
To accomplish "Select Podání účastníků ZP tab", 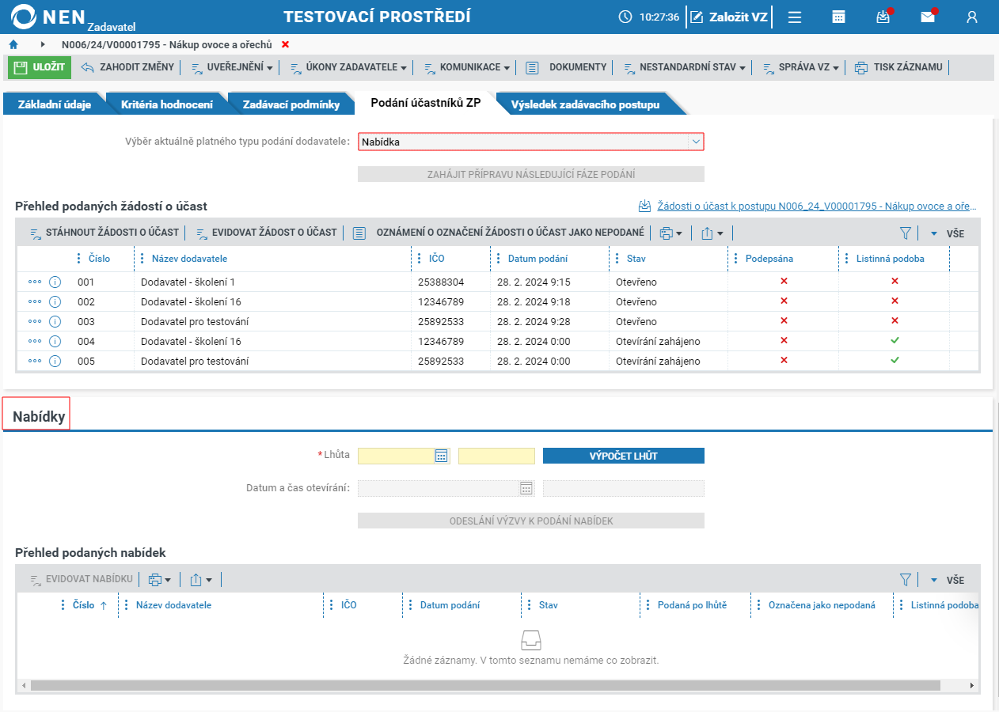I will tap(426, 104).
